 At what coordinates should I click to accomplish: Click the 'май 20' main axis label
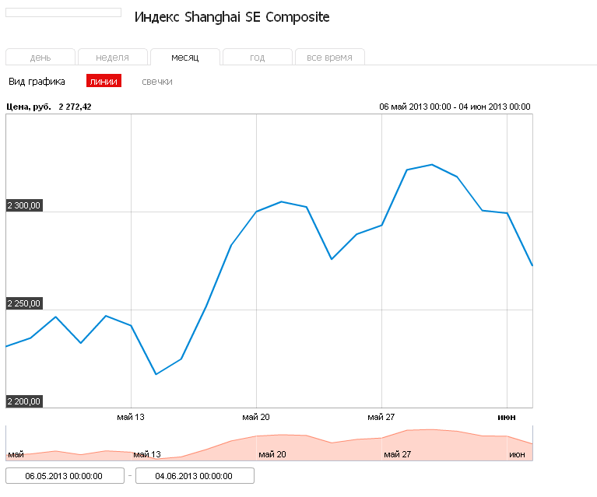[x=256, y=417]
